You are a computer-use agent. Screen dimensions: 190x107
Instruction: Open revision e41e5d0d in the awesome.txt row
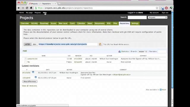tap(78, 59)
